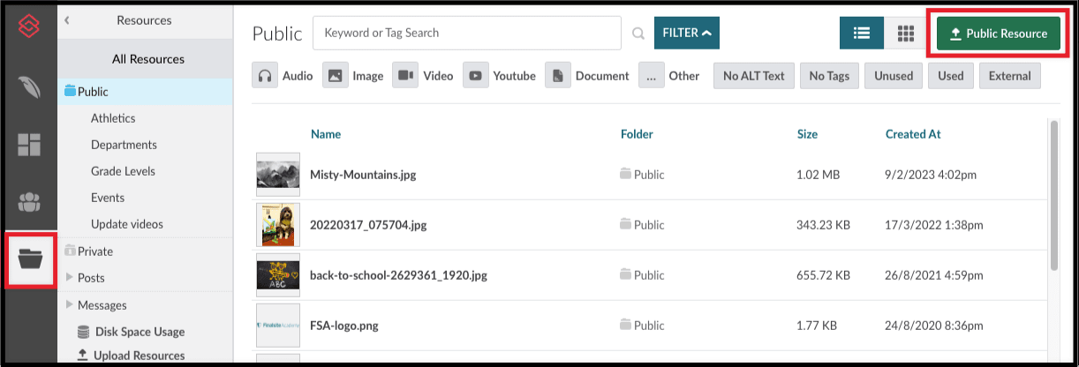This screenshot has width=1079, height=367.
Task: Sort by Folder column header
Action: tap(637, 134)
